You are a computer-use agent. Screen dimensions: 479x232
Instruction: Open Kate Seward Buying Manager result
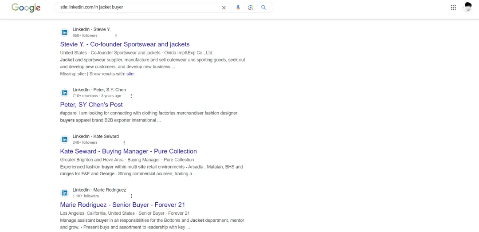[128, 151]
